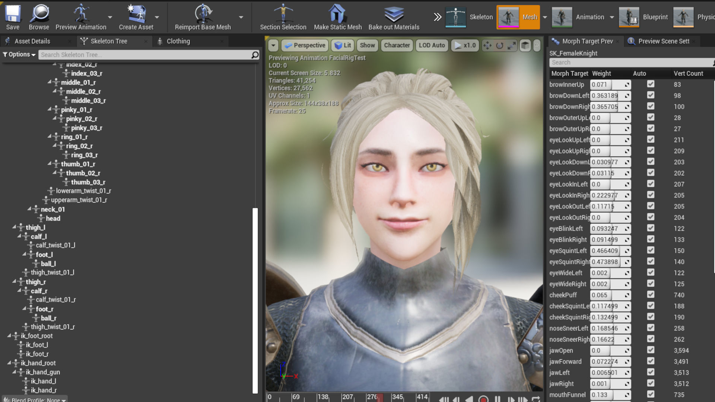
Task: Toggle Auto checkbox for jawOpen
Action: 651,350
